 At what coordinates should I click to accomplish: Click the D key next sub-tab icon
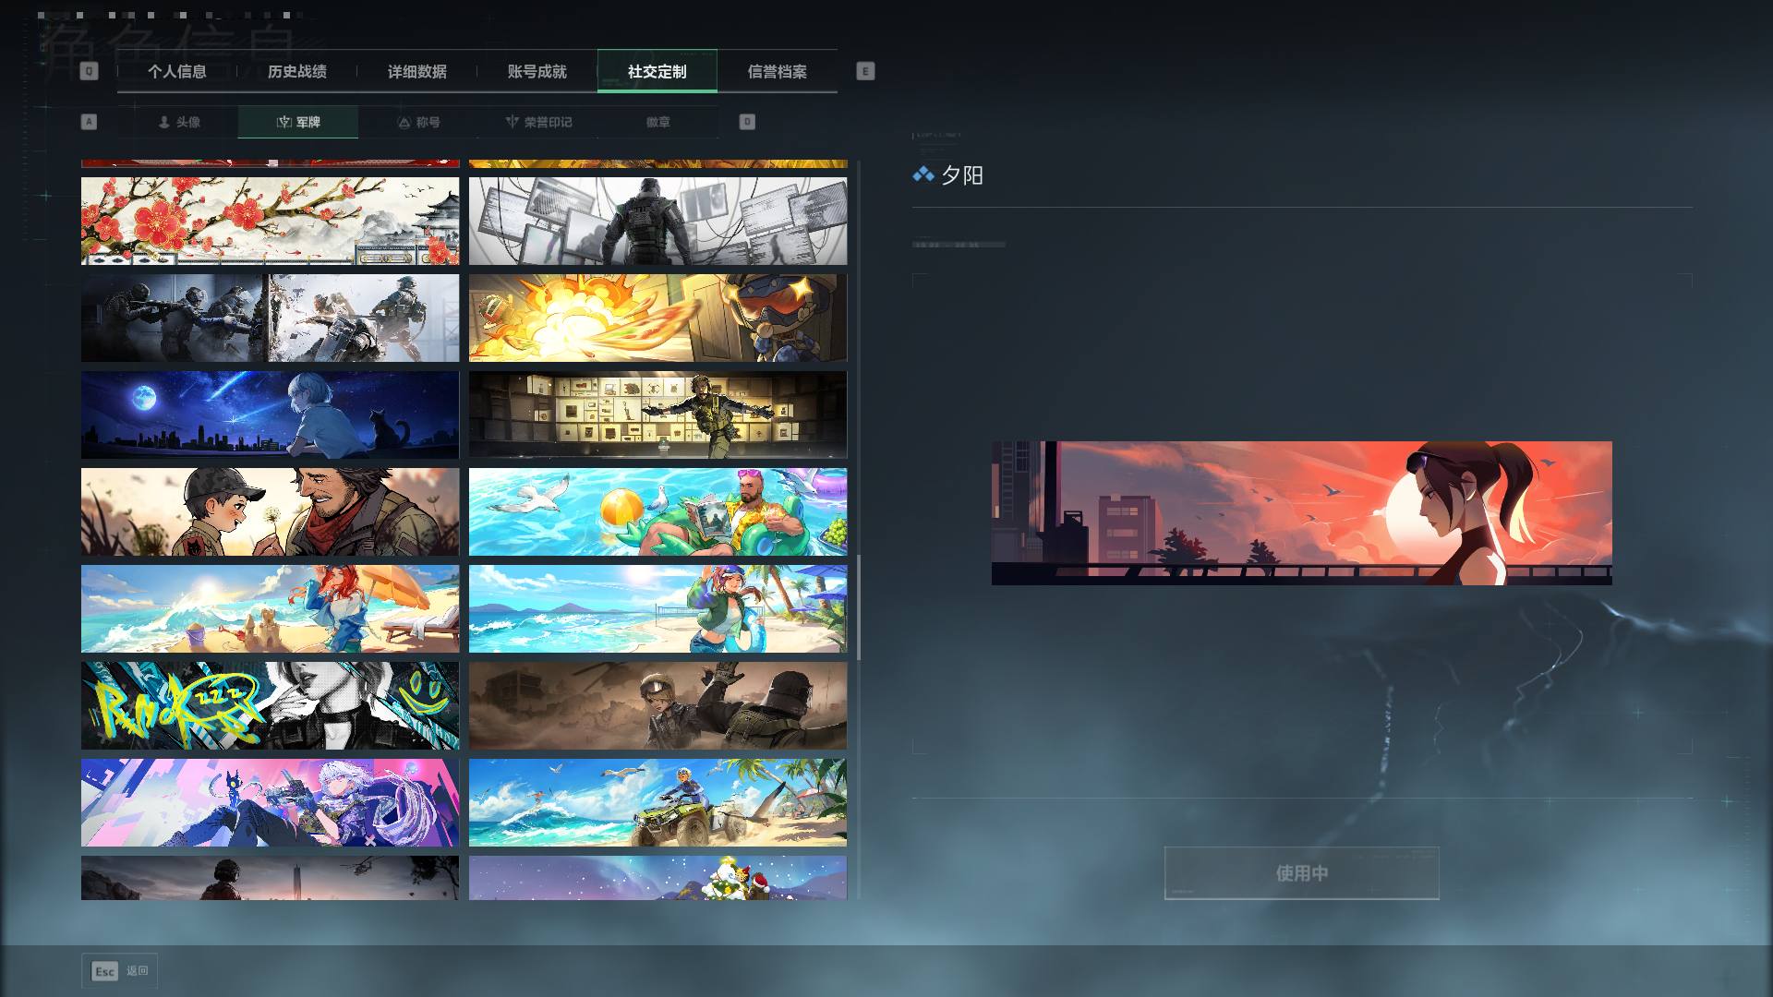click(x=747, y=122)
